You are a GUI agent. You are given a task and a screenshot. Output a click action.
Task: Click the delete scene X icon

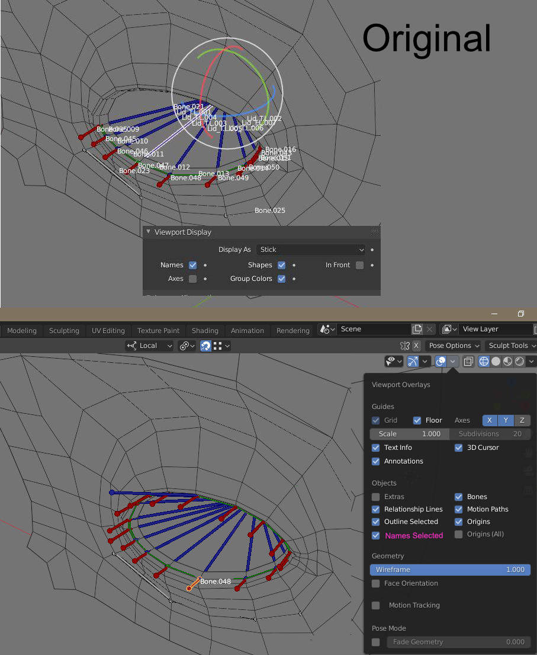coord(430,329)
